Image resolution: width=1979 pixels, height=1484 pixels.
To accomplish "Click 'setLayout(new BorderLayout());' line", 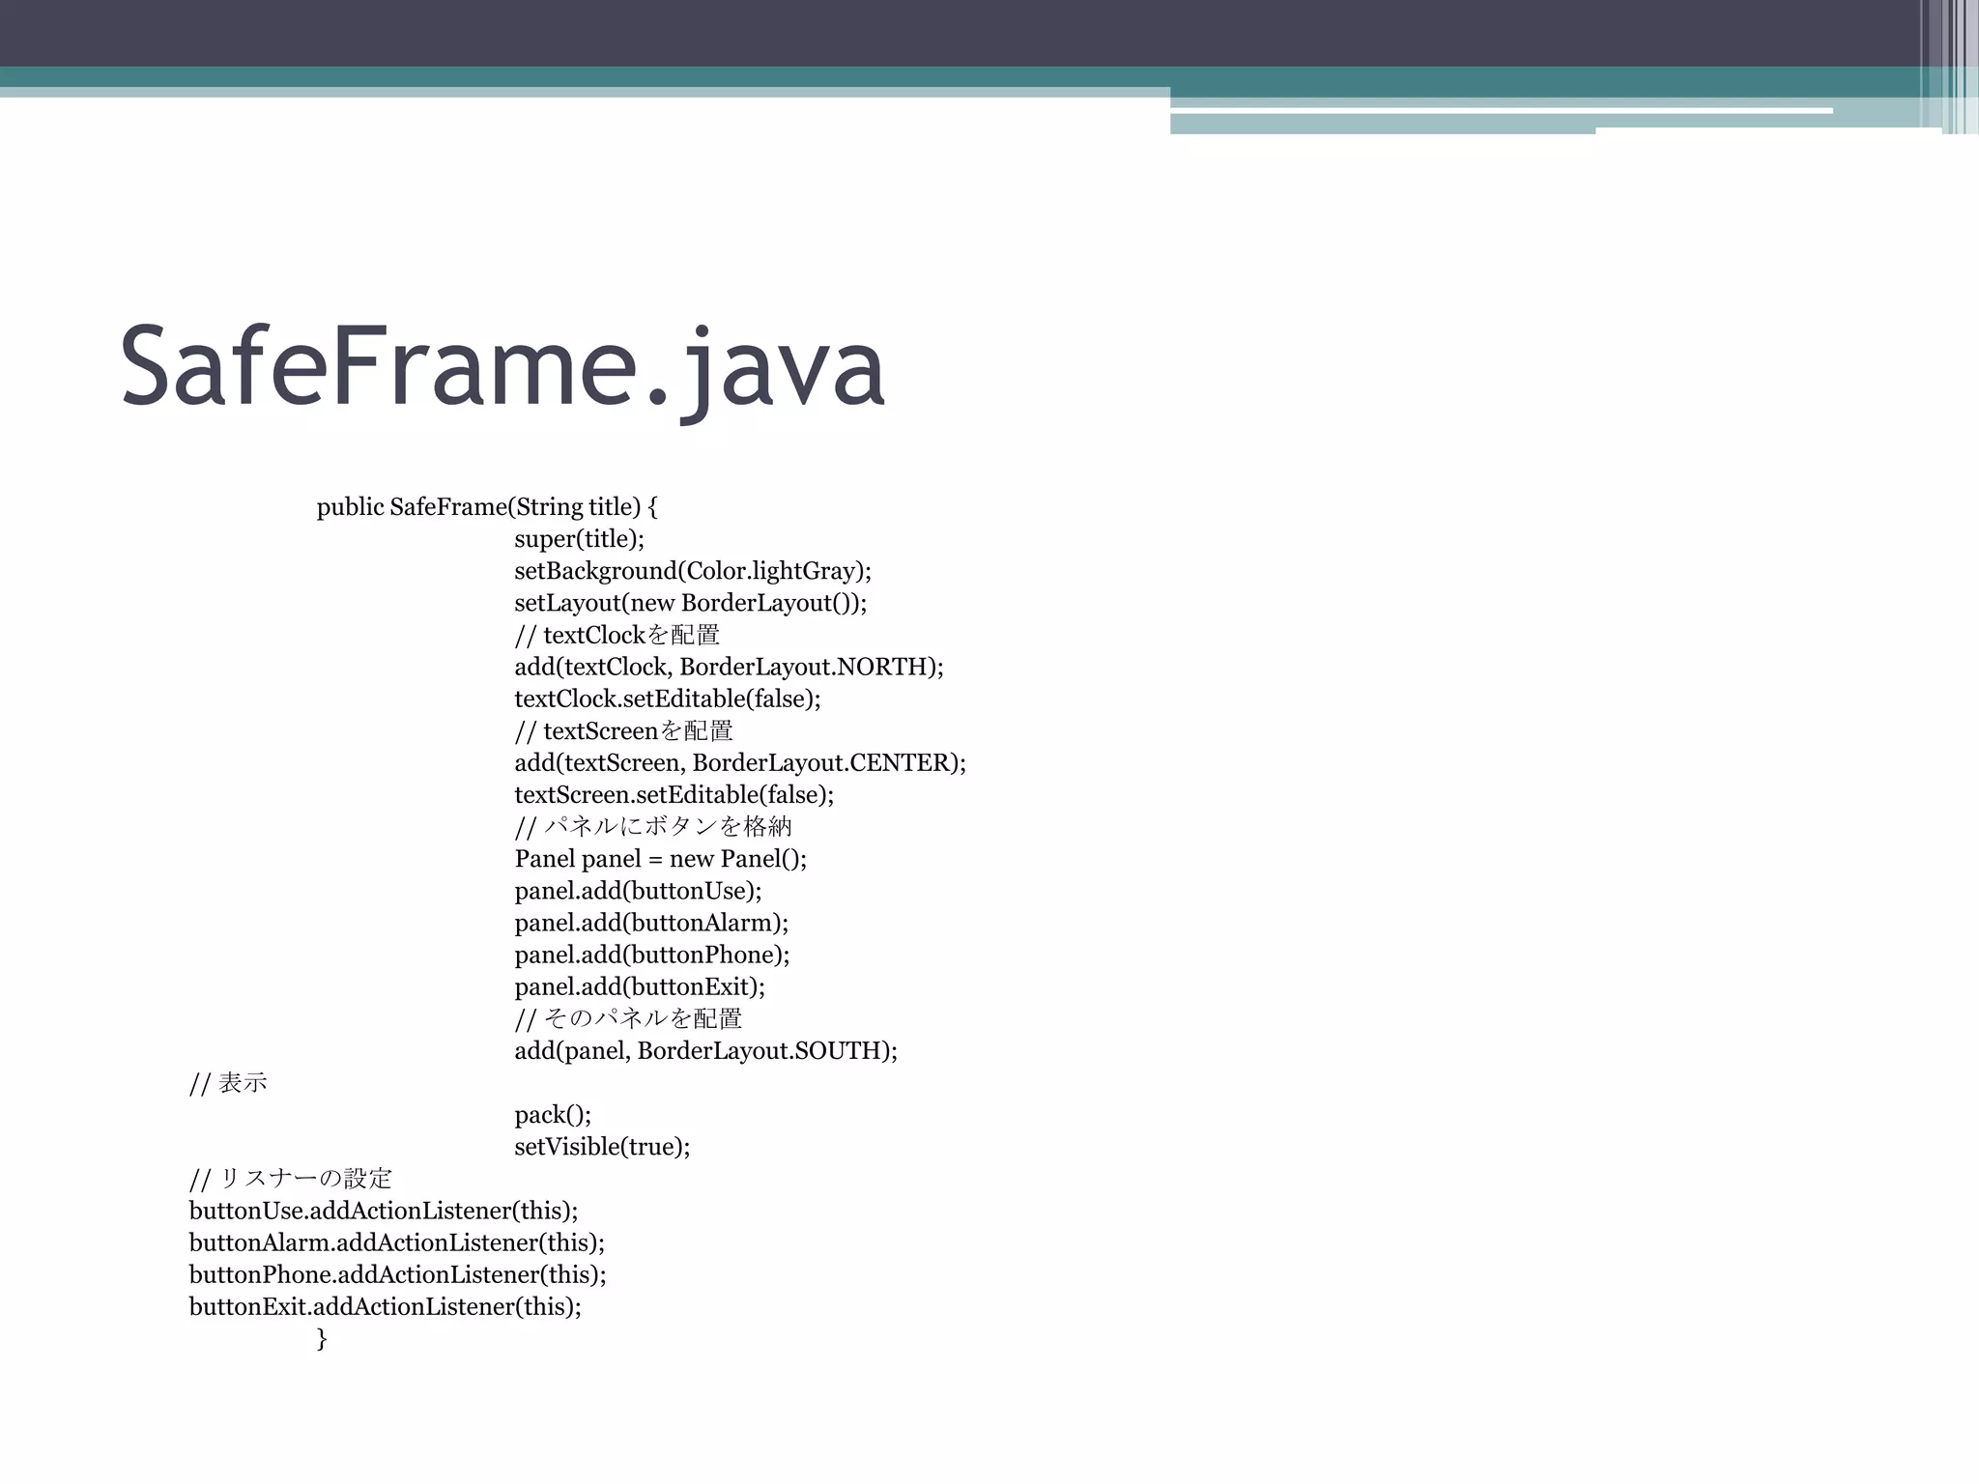I will click(691, 603).
